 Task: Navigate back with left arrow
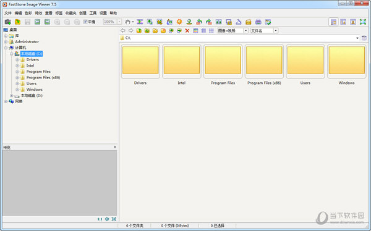pos(123,30)
